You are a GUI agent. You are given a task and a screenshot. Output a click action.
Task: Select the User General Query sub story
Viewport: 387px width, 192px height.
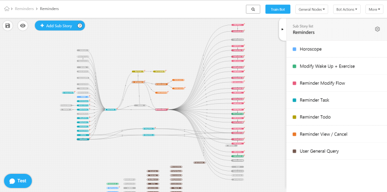[337, 151]
